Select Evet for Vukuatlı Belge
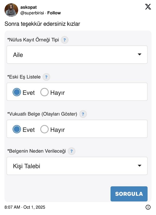Screen dimensions: 156x215 [x=17, y=129]
